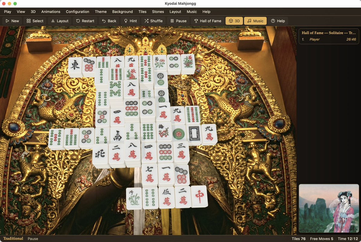Click the Traditional status bar label
Screen dimensions: 361x242
(x=13, y=239)
